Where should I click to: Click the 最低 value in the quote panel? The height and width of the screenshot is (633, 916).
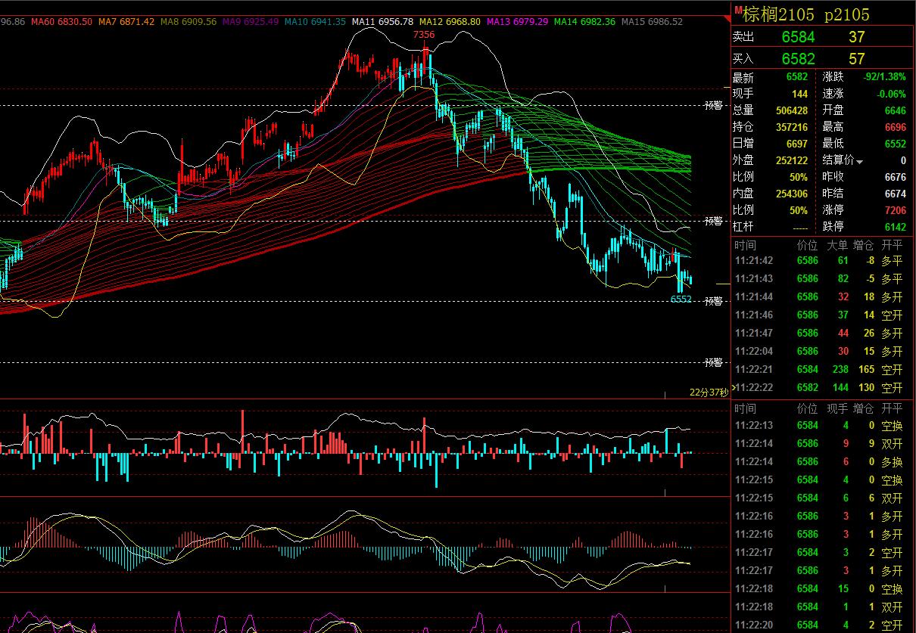[x=896, y=144]
